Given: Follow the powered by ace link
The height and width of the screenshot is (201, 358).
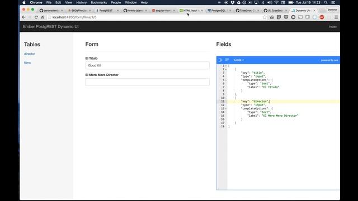Looking at the screenshot, I should click(x=329, y=60).
